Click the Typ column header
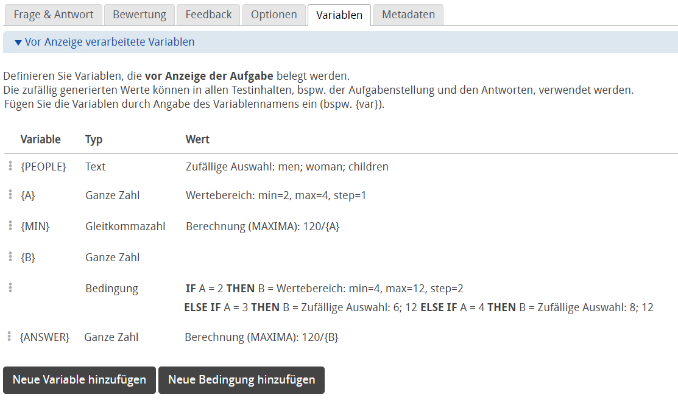Viewport: 678px width, 400px height. pos(93,139)
